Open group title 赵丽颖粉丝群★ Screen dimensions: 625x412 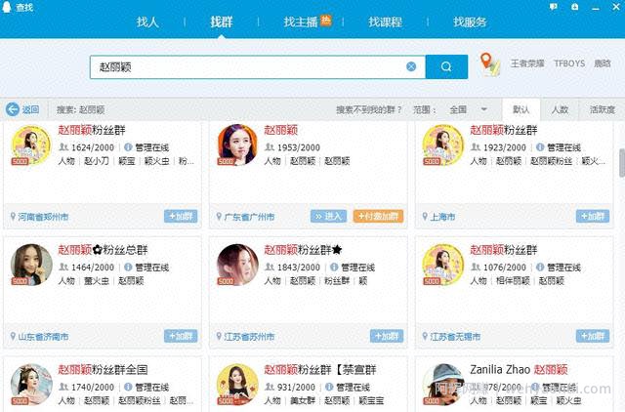tap(303, 250)
